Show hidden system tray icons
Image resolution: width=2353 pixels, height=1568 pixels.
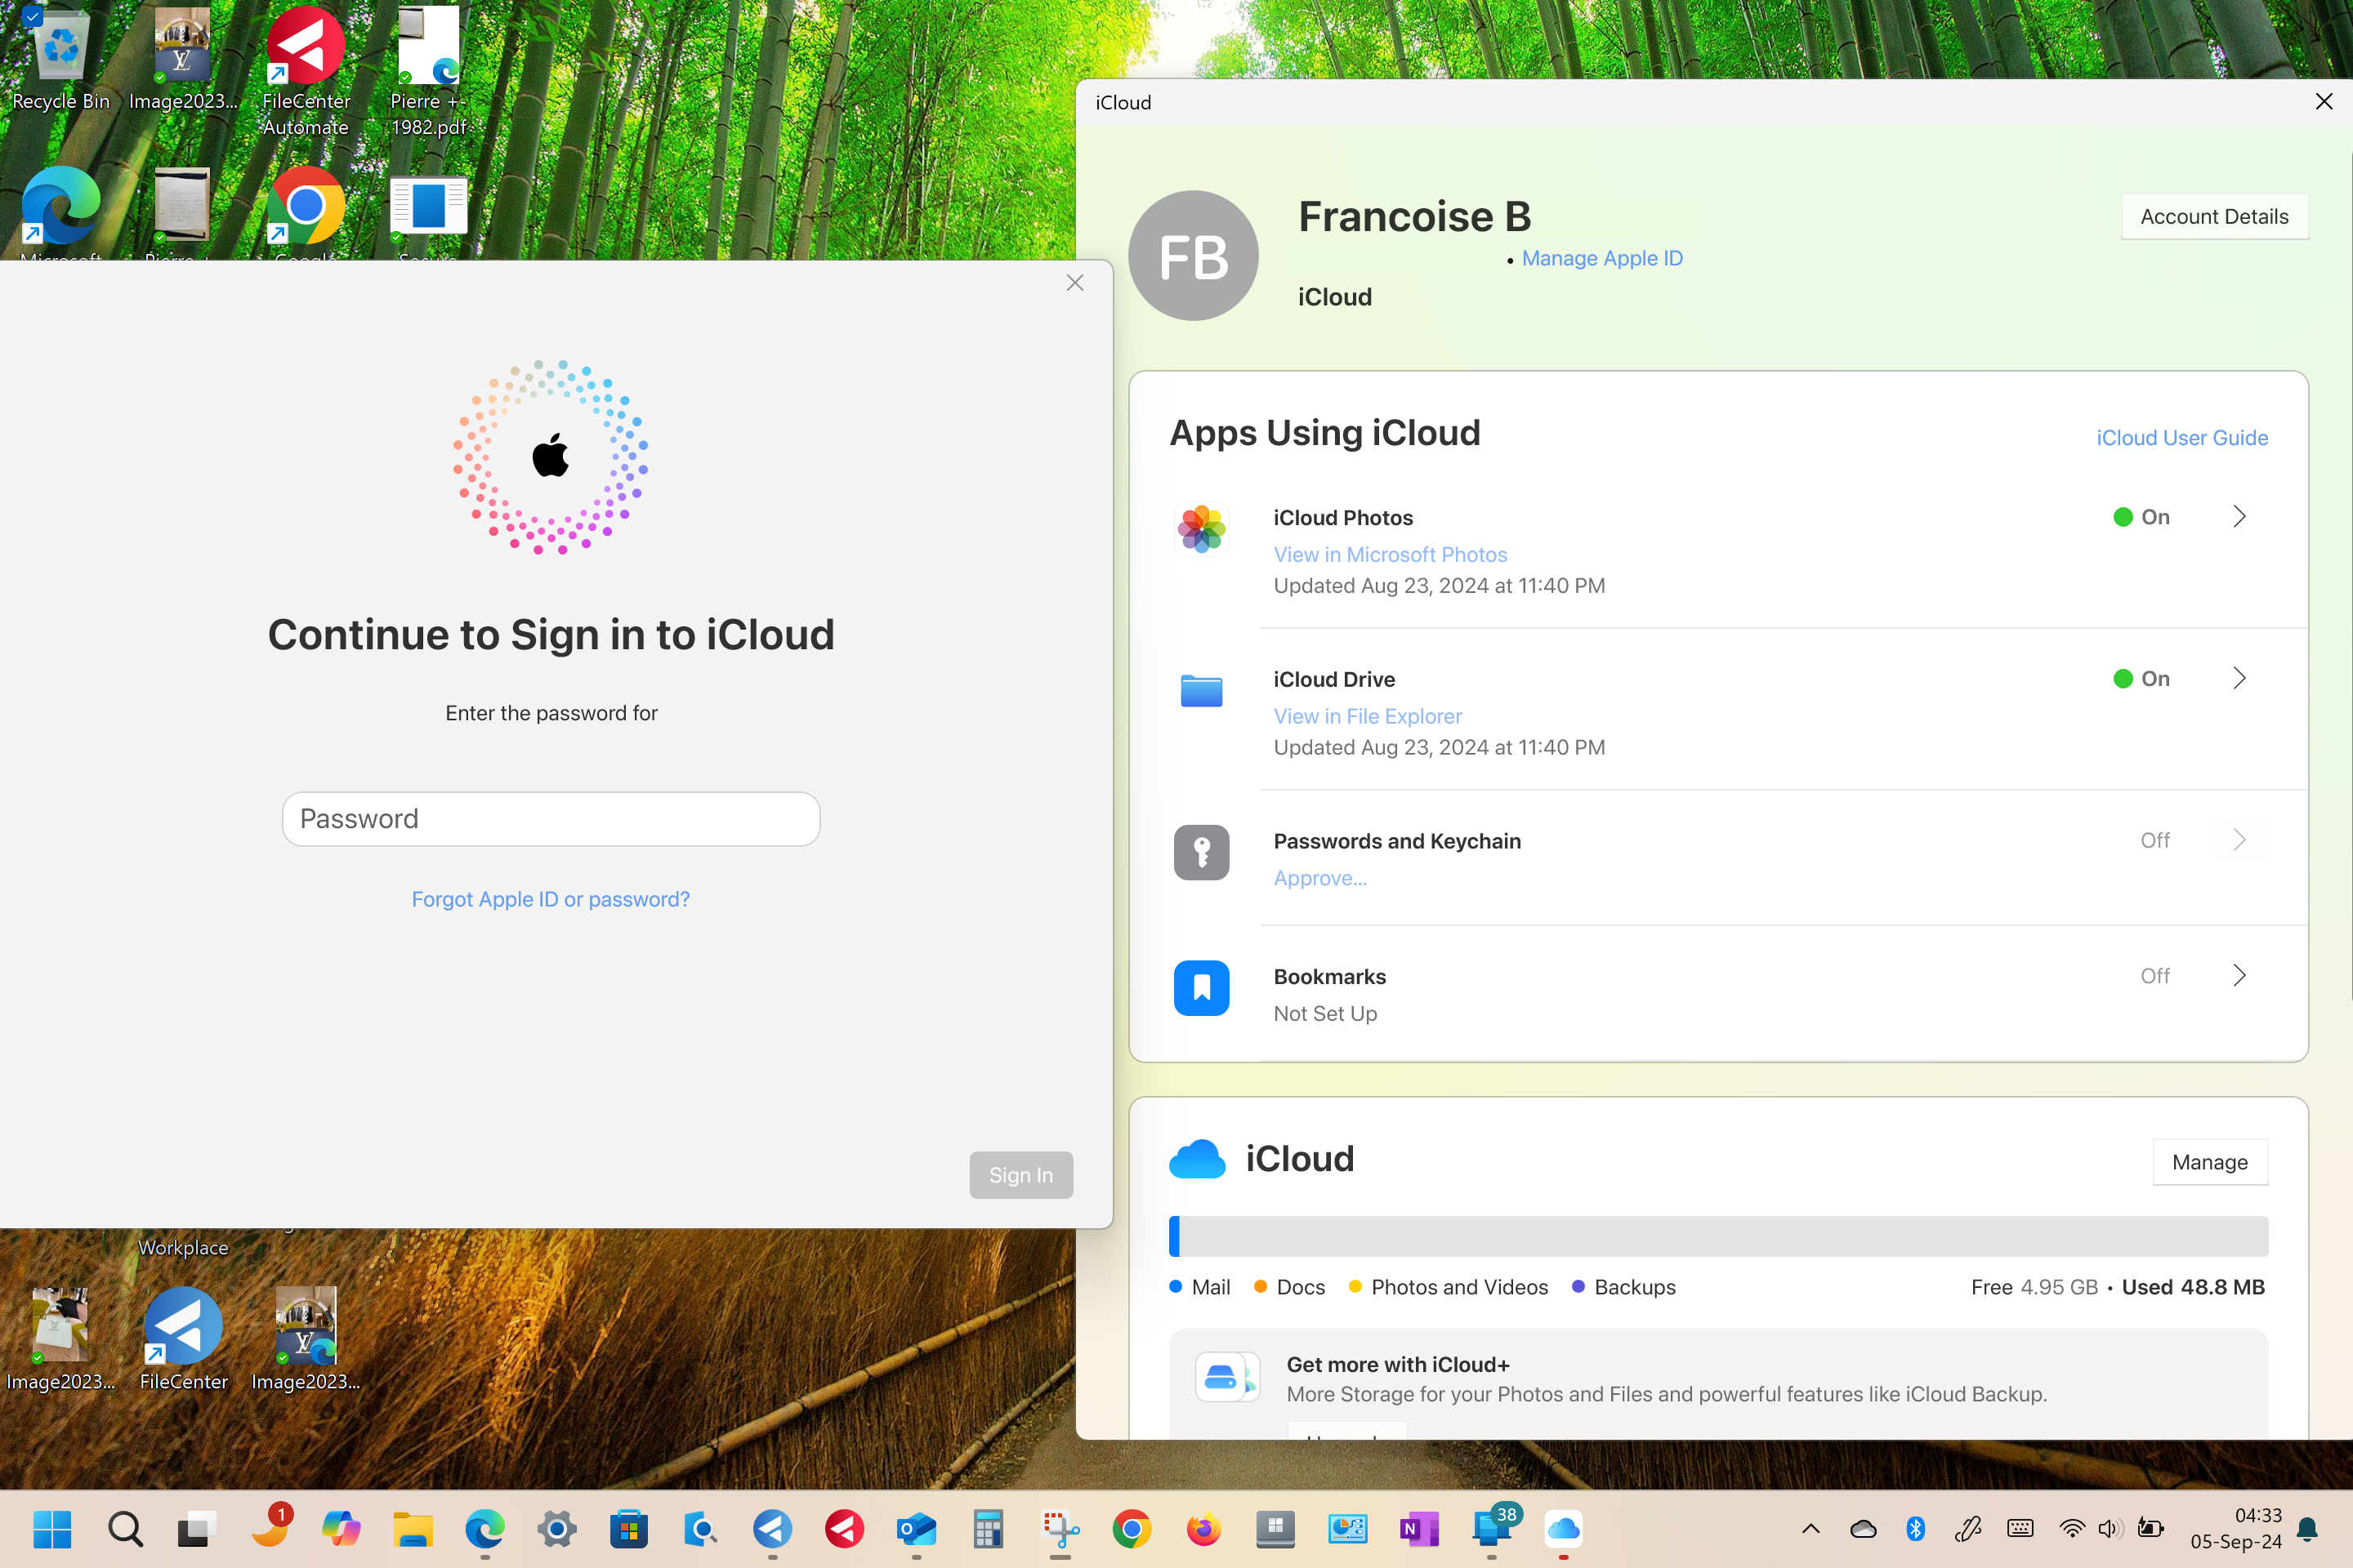[x=1810, y=1528]
